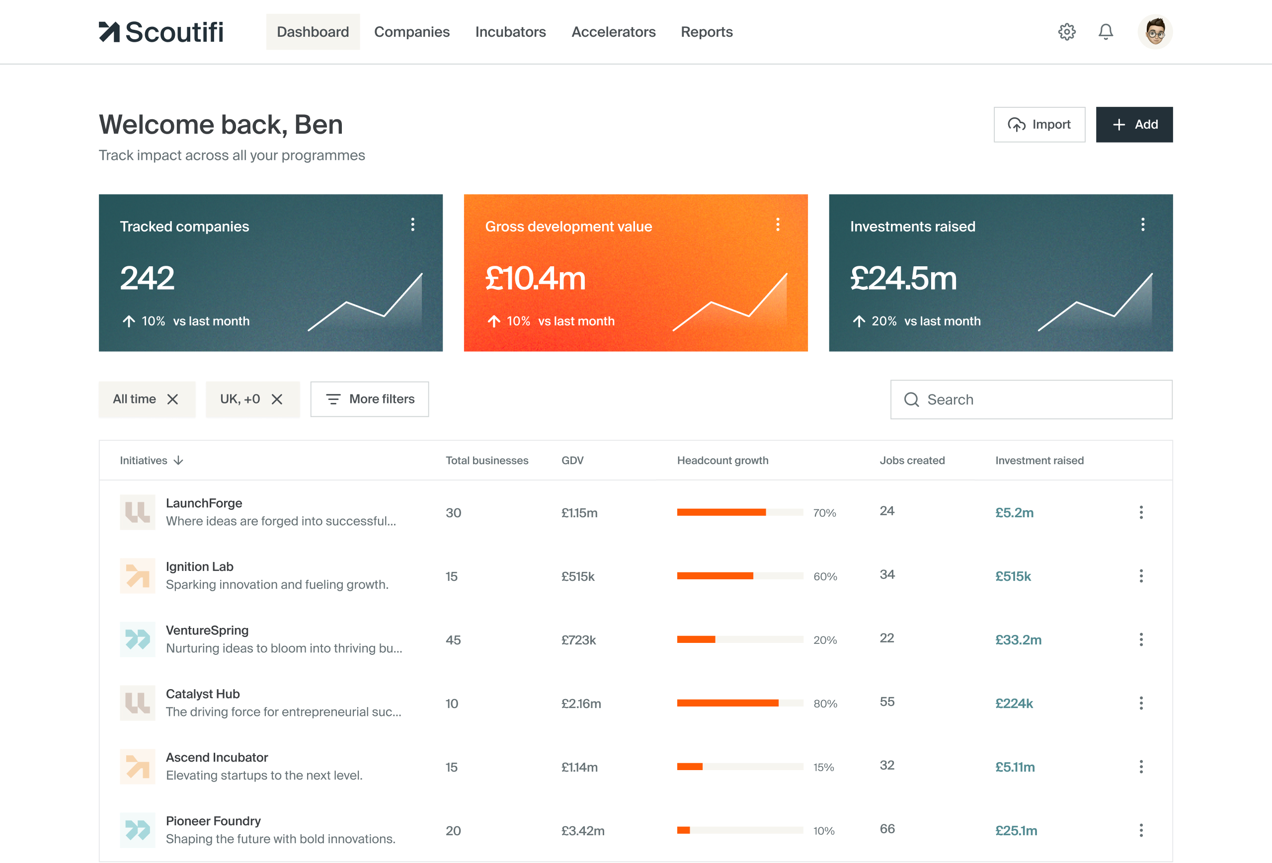This screenshot has width=1272, height=863.
Task: Go to the Reports tab
Action: tap(706, 32)
